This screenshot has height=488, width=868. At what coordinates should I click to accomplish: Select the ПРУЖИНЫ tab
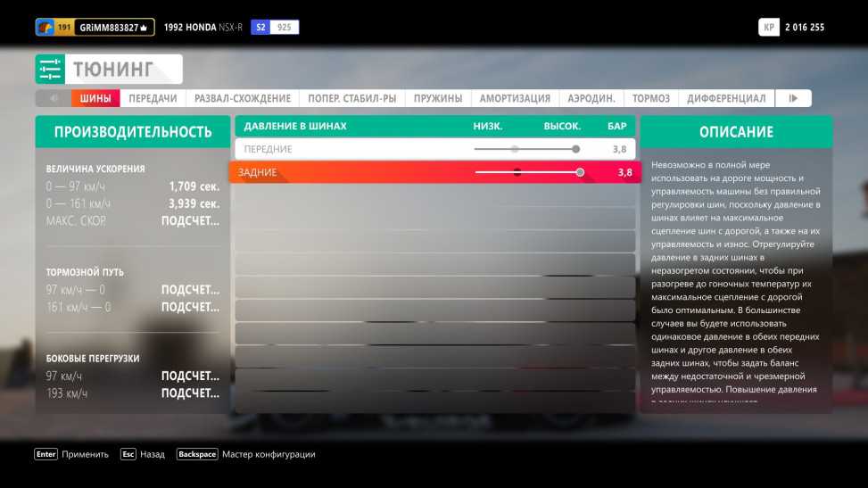tap(438, 98)
